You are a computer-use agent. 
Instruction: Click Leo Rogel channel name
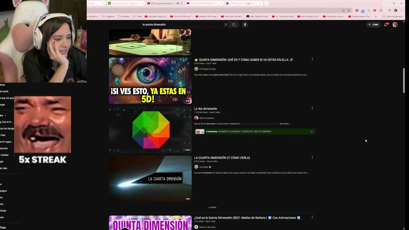[x=204, y=167]
